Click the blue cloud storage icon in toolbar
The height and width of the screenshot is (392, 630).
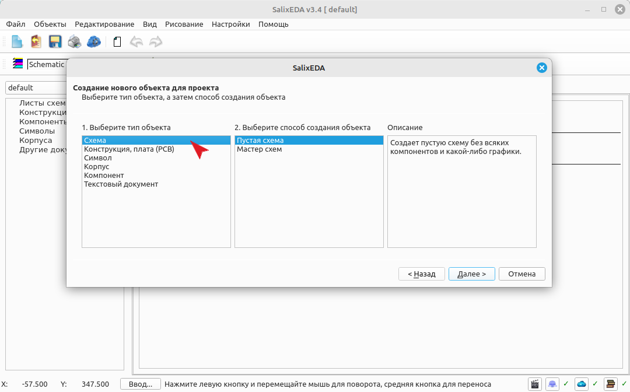[x=93, y=42]
